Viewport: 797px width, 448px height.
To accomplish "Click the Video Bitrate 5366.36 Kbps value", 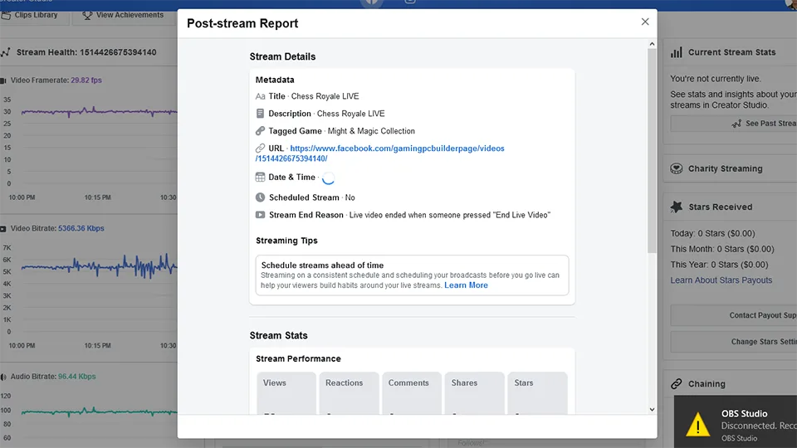I will [81, 229].
